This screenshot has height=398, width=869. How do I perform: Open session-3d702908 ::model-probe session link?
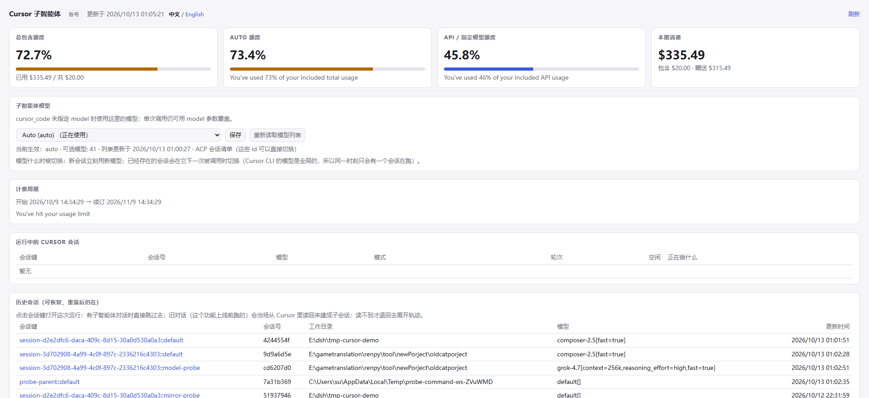110,368
